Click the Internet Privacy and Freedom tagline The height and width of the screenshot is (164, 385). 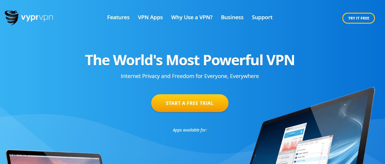(190, 76)
